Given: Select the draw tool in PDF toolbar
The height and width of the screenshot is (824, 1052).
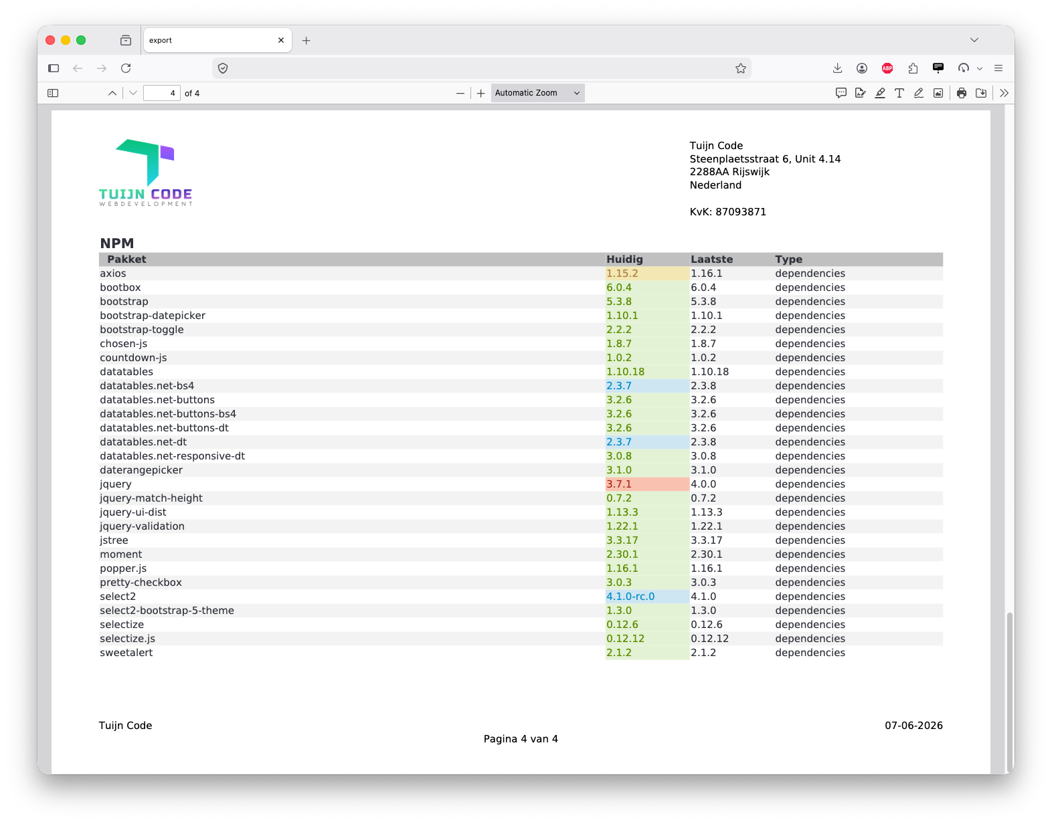Looking at the screenshot, I should 919,93.
